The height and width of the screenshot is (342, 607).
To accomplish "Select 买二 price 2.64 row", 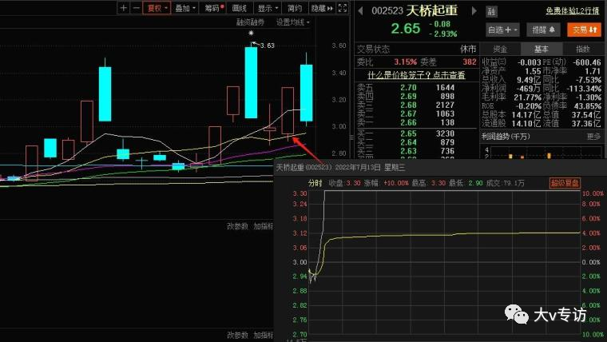I will pyautogui.click(x=417, y=142).
